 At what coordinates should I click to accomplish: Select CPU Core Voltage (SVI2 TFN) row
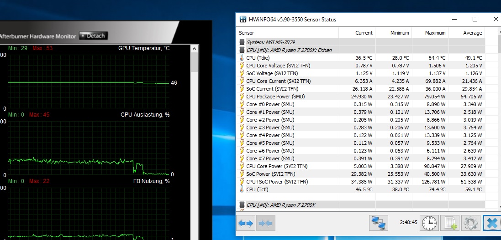point(361,65)
